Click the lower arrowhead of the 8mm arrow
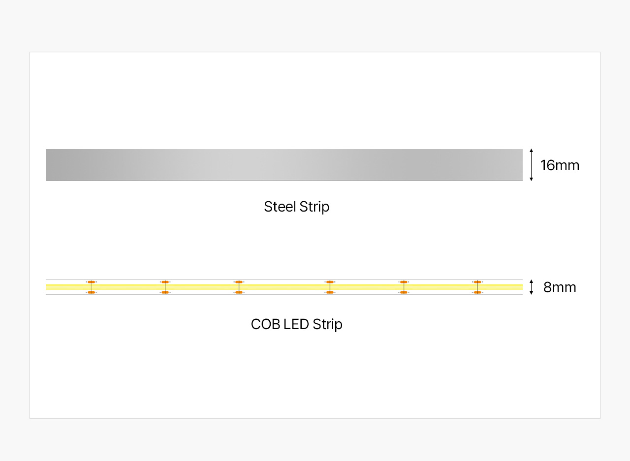The width and height of the screenshot is (630, 461). (531, 293)
